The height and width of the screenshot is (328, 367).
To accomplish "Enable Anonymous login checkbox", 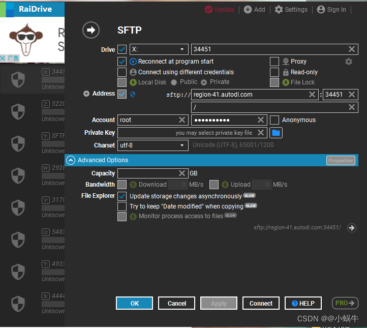I will coord(274,120).
